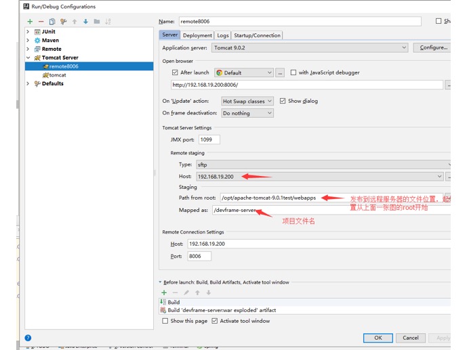Enable the Show this page checkbox
The width and height of the screenshot is (467, 350).
click(x=165, y=321)
